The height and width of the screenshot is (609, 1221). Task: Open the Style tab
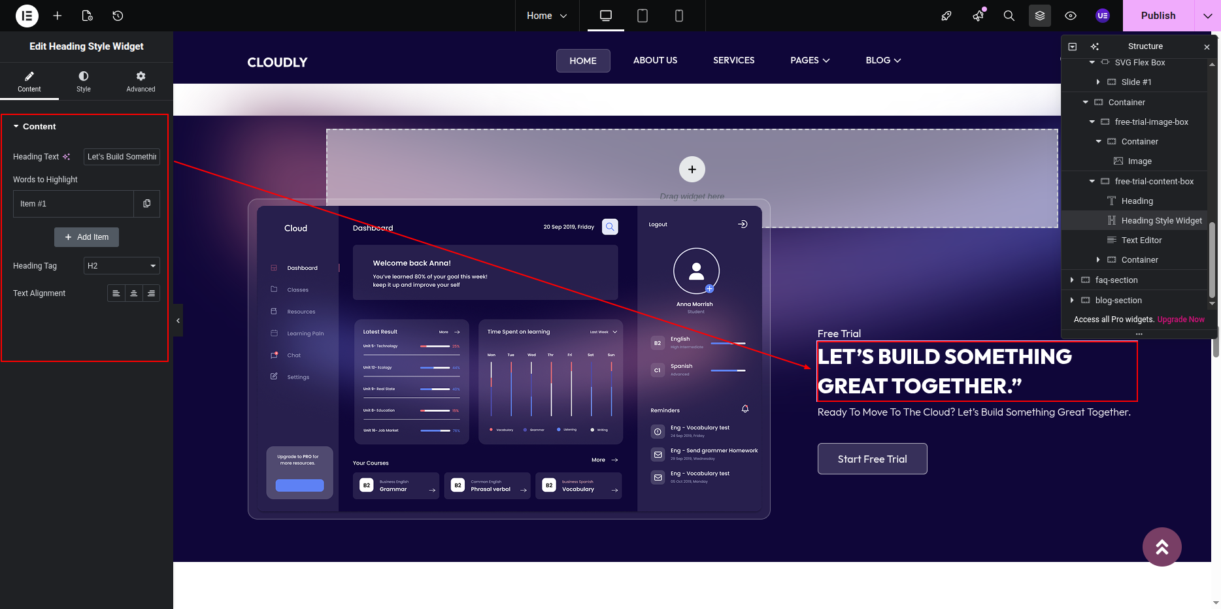(x=84, y=82)
